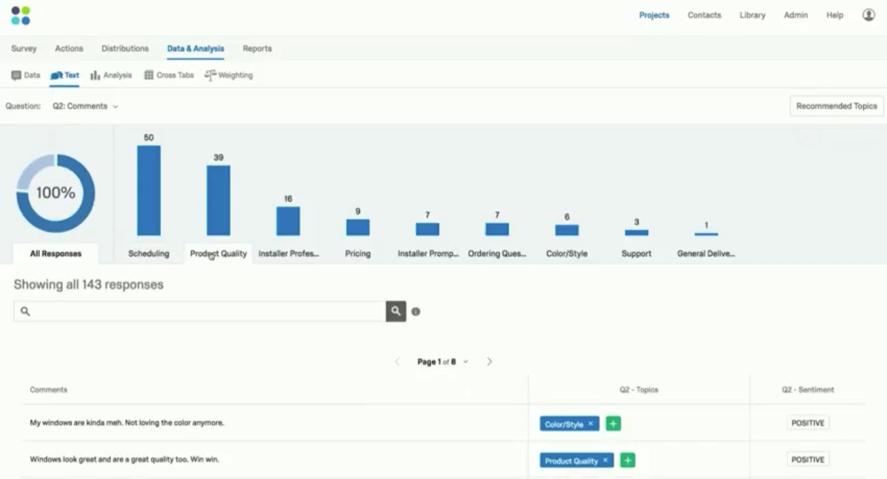Click the Qualtrics logo icon

[20, 16]
